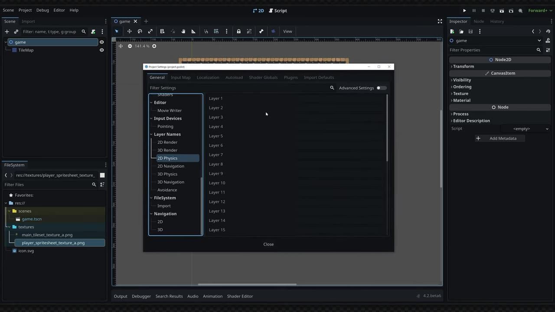Click the add new node plus icon
This screenshot has height=312, width=555.
pos(7,32)
